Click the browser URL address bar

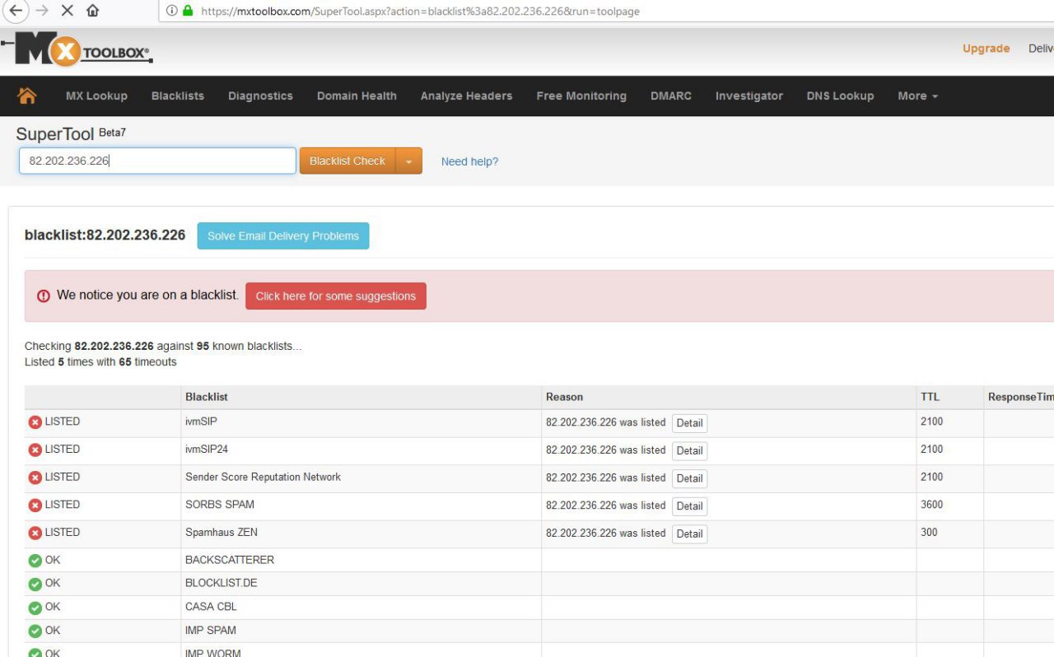pos(606,12)
